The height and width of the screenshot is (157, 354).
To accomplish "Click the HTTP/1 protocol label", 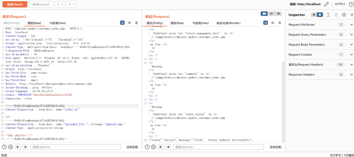I will 340,4.
